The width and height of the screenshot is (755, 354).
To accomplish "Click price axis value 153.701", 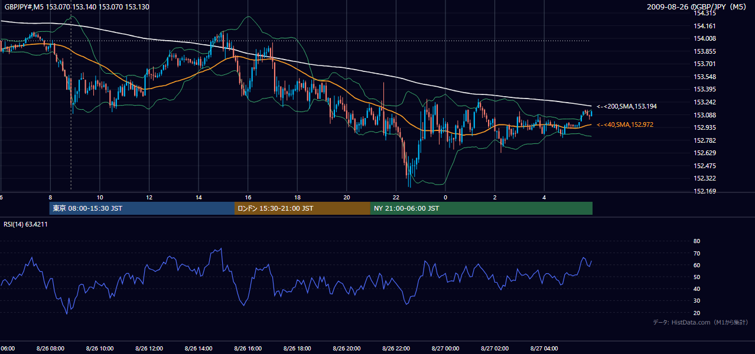I will click(x=704, y=64).
